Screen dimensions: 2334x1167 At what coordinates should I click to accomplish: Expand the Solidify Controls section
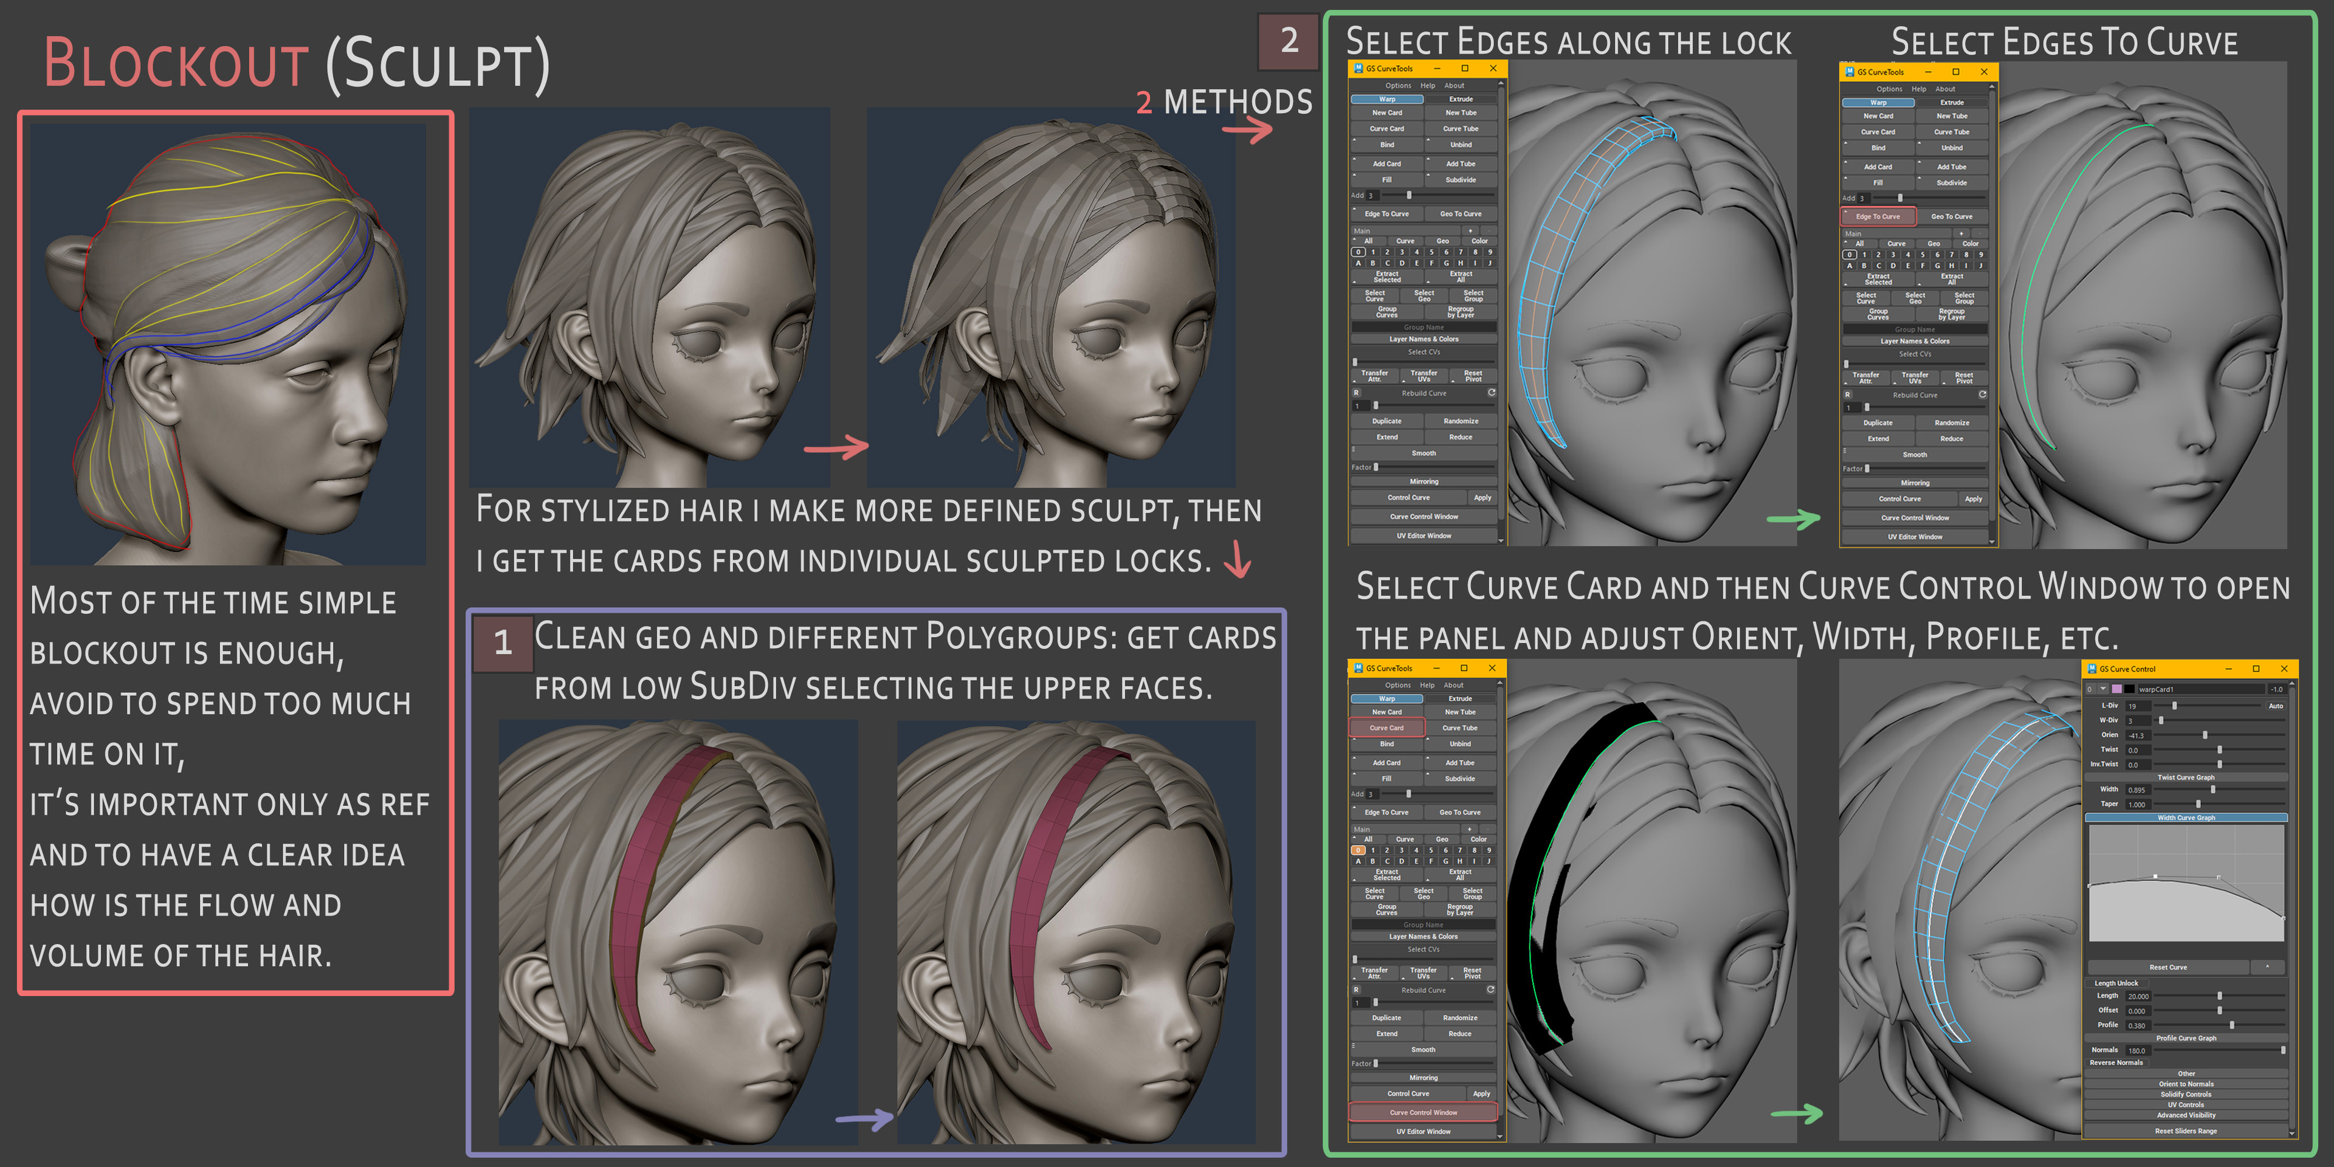click(2186, 1095)
